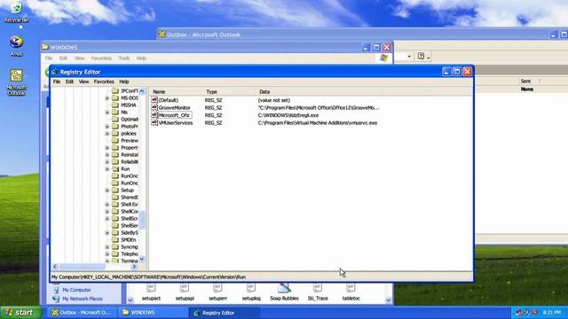
Task: Click the Sent column header in Outlook
Action: 525,82
